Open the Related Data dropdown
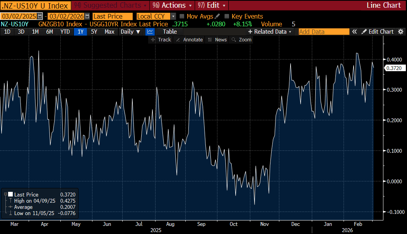The width and height of the screenshot is (407, 234). tap(270, 32)
